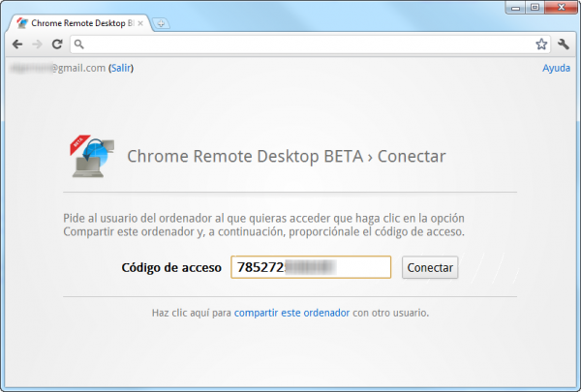Minimize the browser window
This screenshot has height=392, width=581.
515,8
